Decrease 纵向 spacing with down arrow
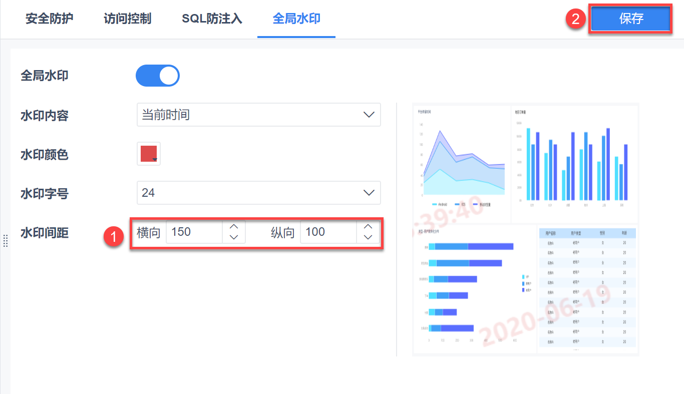The width and height of the screenshot is (684, 394). coord(368,237)
